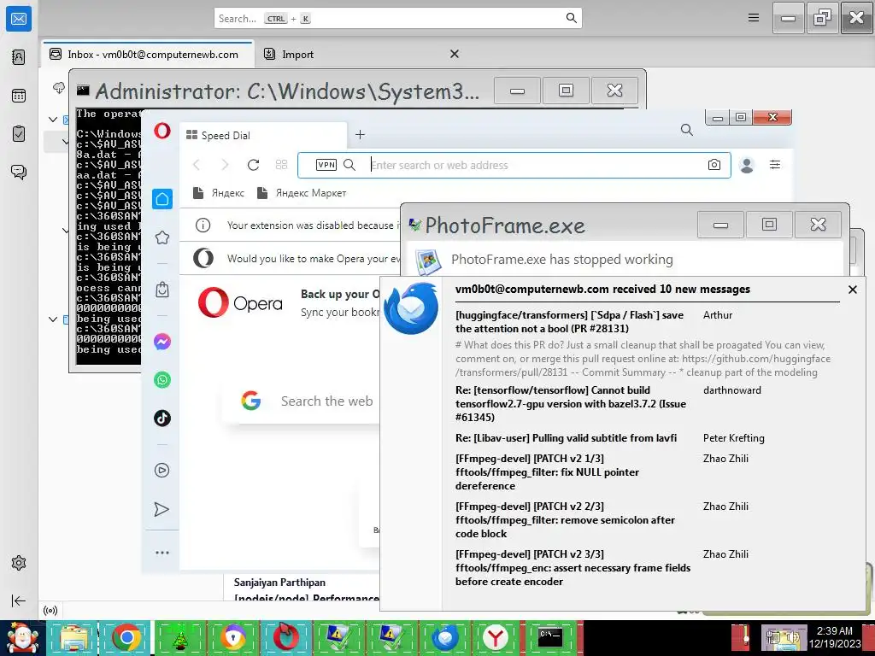Close the Import tab
This screenshot has height=656, width=875.
[x=455, y=54]
